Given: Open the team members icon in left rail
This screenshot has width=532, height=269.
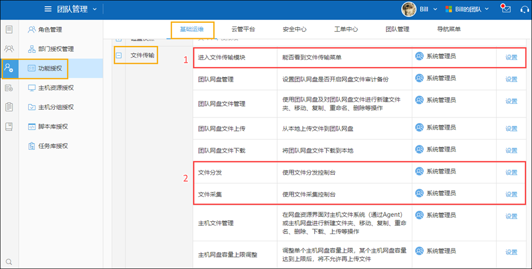Looking at the screenshot, I should (x=9, y=49).
